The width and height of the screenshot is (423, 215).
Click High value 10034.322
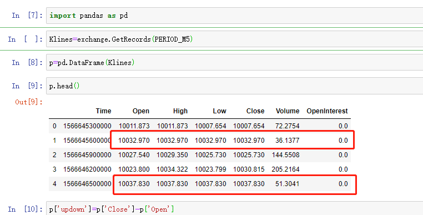pyautogui.click(x=173, y=169)
